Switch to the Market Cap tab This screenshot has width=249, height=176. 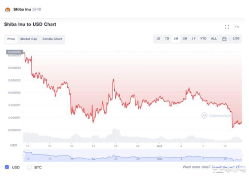29,39
